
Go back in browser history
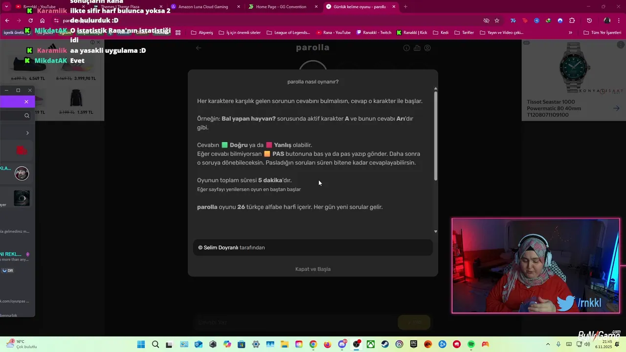point(7,21)
